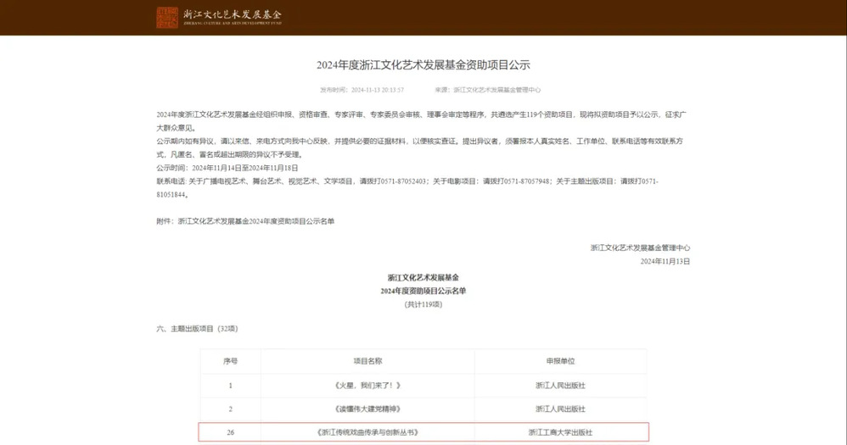Click the project name 《浙江传统戏曲传承与创新丛书》
Screen dimensions: 847x445
367,432
